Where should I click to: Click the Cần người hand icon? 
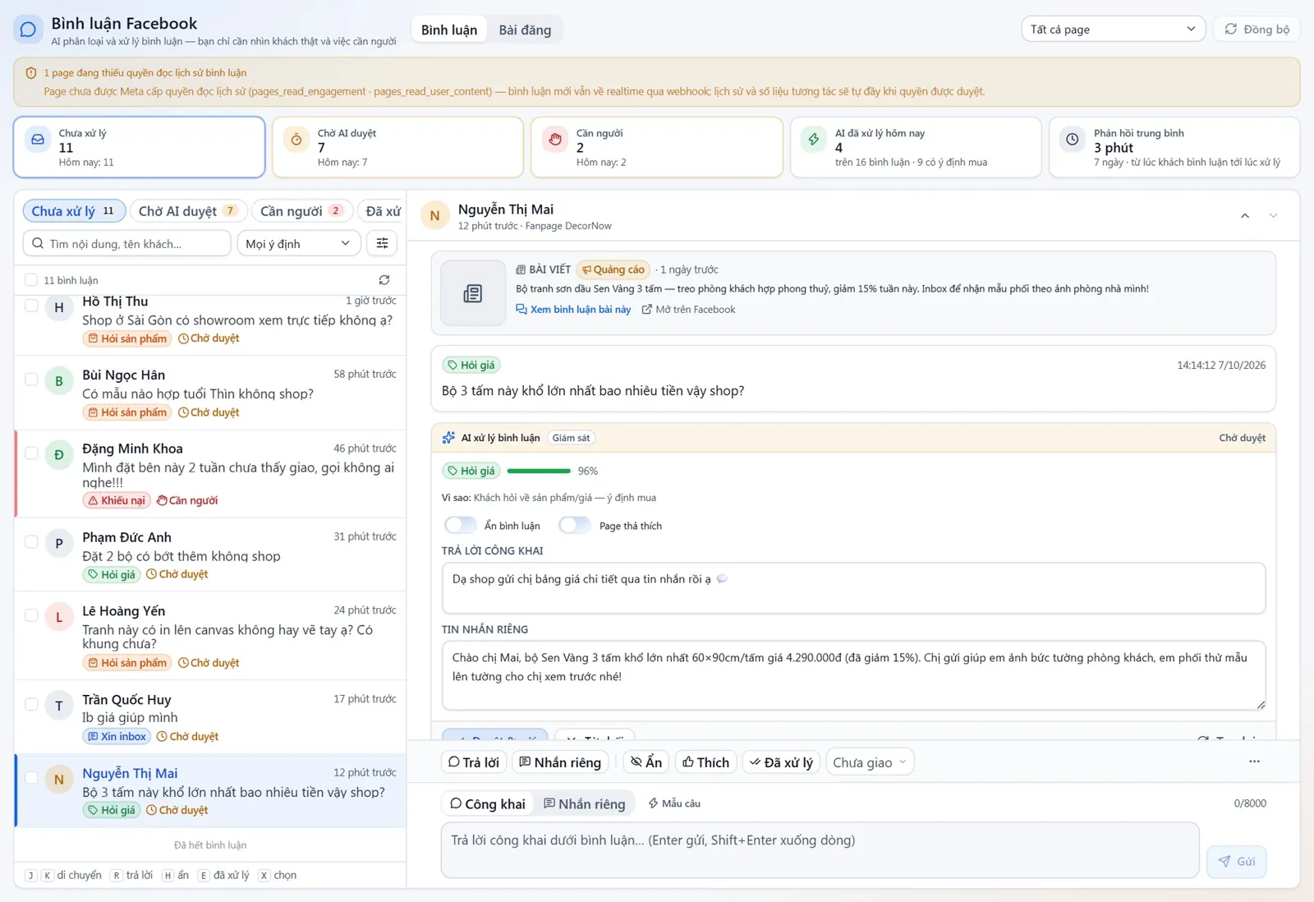555,140
